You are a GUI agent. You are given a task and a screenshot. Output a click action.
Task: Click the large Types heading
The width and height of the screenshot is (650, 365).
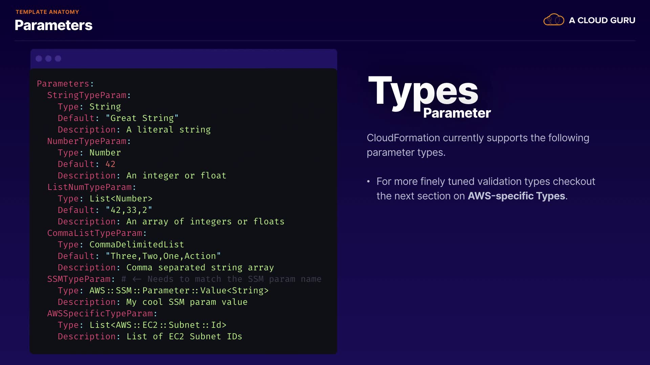point(423,91)
